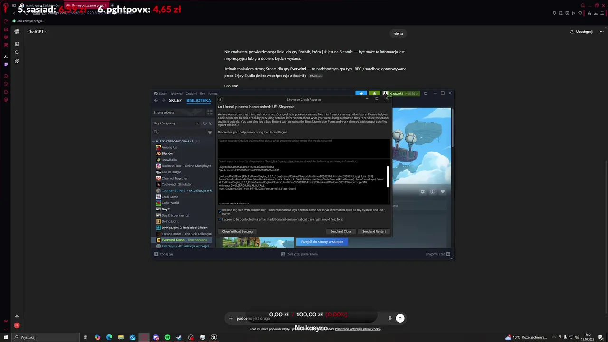Add game to favorites heart icon
This screenshot has width=608, height=342.
coord(443,192)
